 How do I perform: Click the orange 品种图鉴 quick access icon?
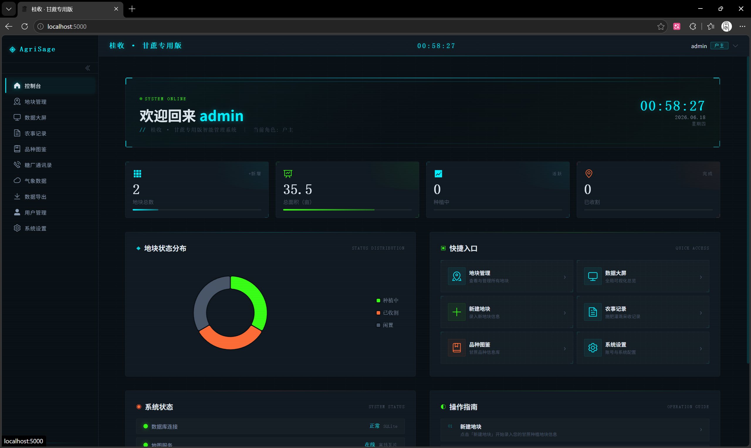(456, 348)
